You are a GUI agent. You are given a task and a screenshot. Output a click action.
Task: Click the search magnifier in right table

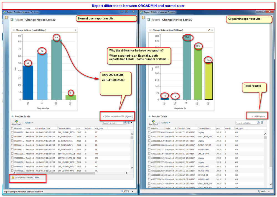click(x=258, y=123)
